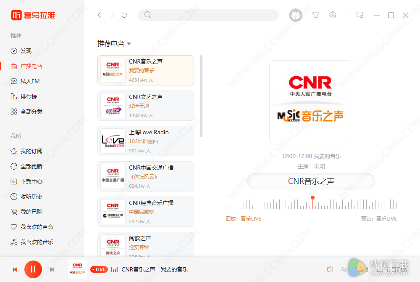Play CNR经典音乐广播 station
Screen dimensions: 420x282
pyautogui.click(x=146, y=212)
